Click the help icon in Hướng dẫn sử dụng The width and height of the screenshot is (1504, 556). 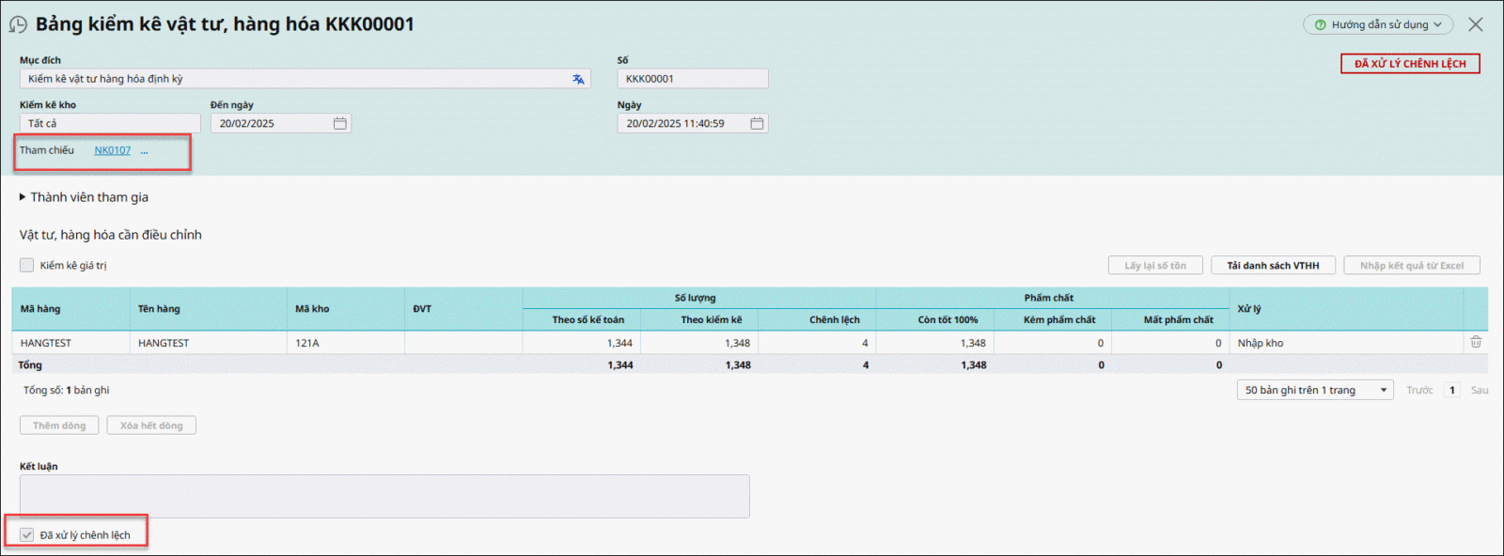point(1321,25)
